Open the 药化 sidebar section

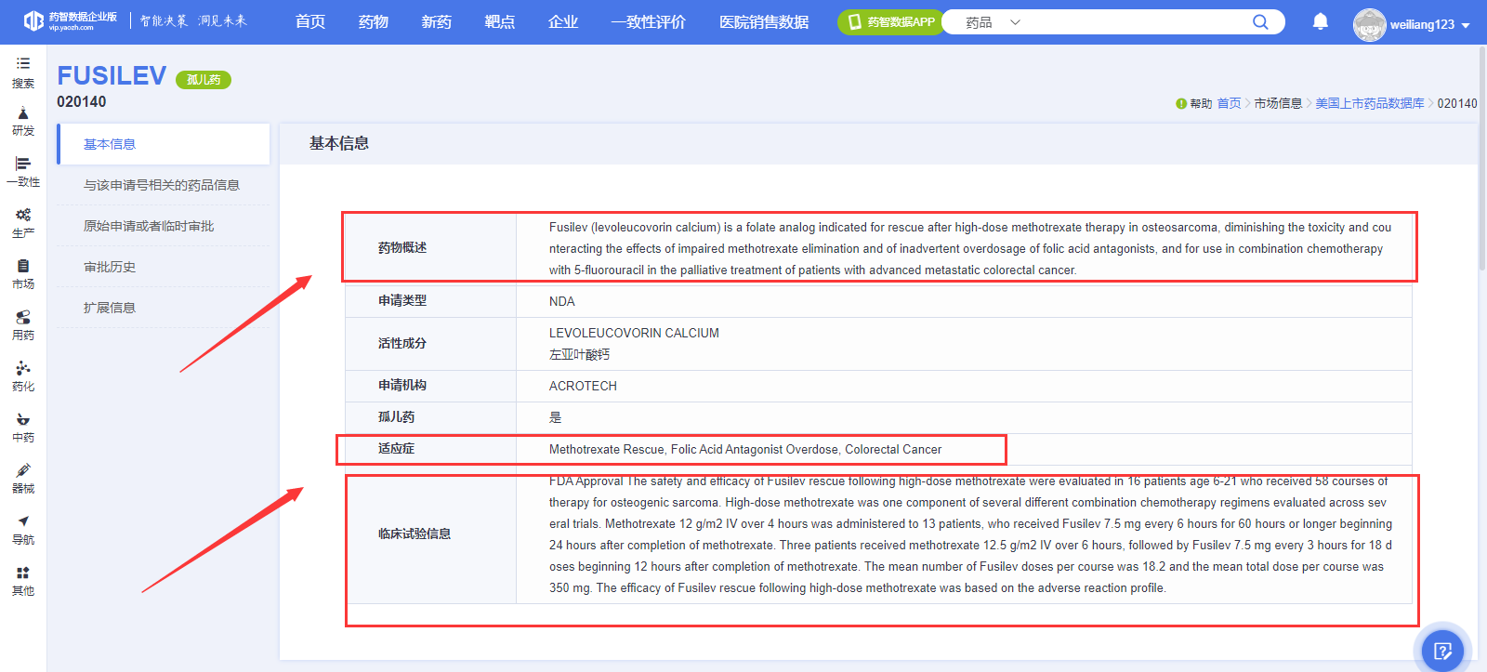23,376
